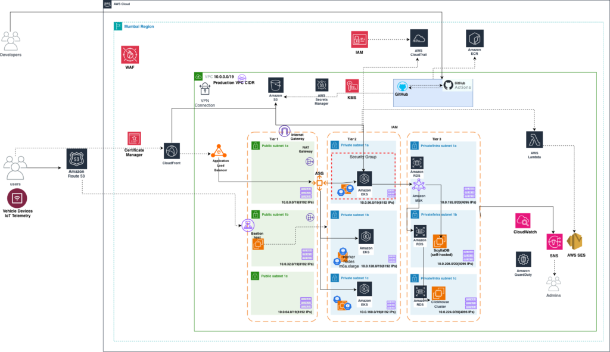Click the Private subnet 1c label
The image size is (610, 352).
pos(355,278)
